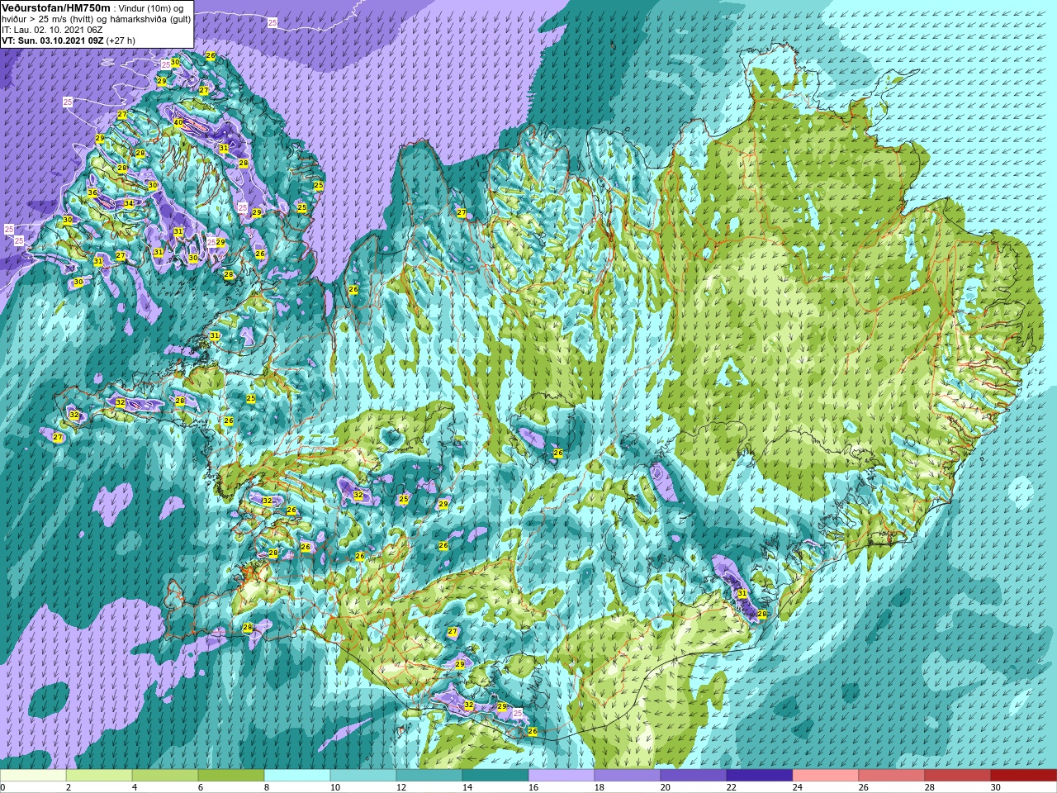
Task: Click the 4–6 m/s green legend swatch
Action: (x=165, y=776)
